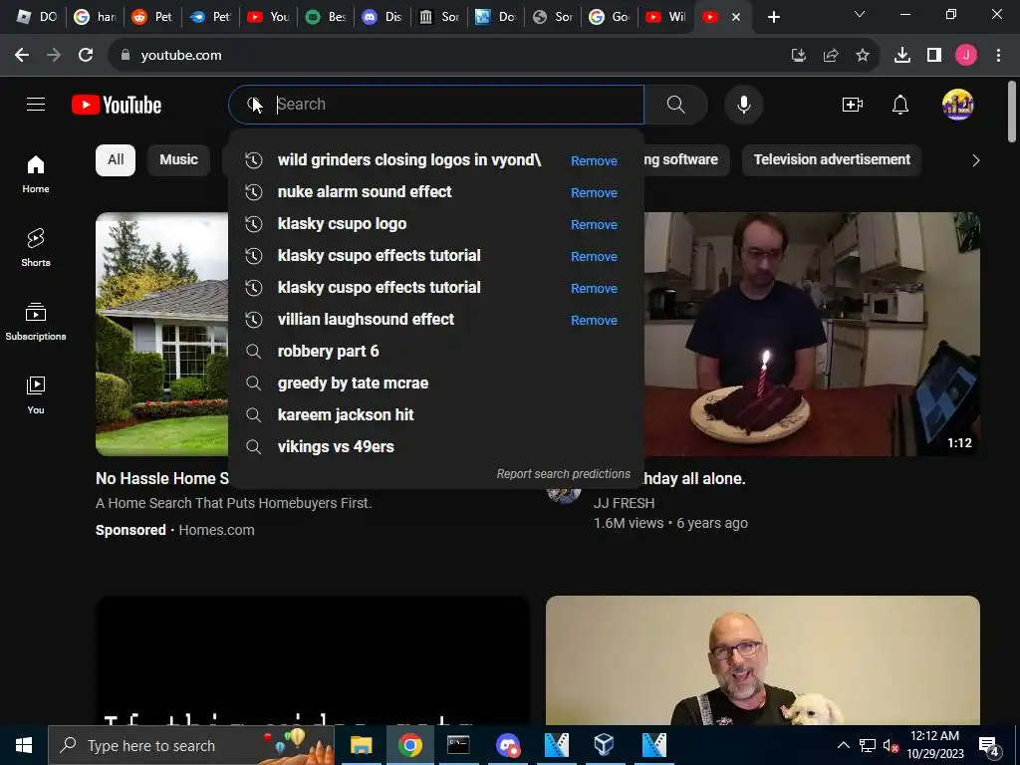Go back with the browser back arrow
1020x765 pixels.
(x=22, y=56)
